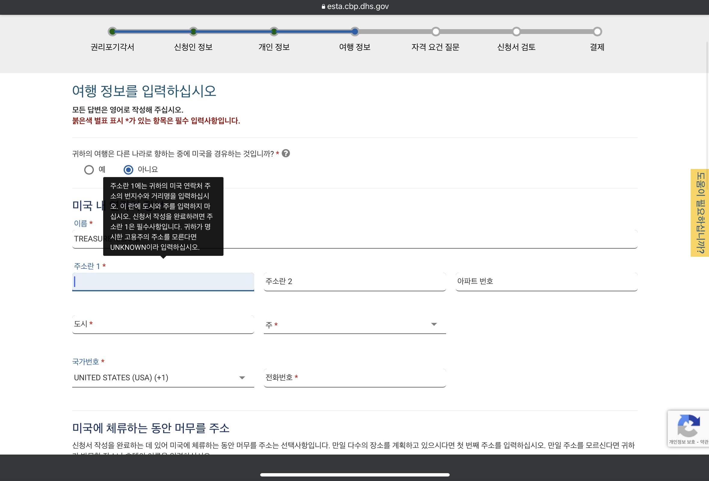This screenshot has width=709, height=481.
Task: Click the help question mark icon
Action: click(285, 153)
